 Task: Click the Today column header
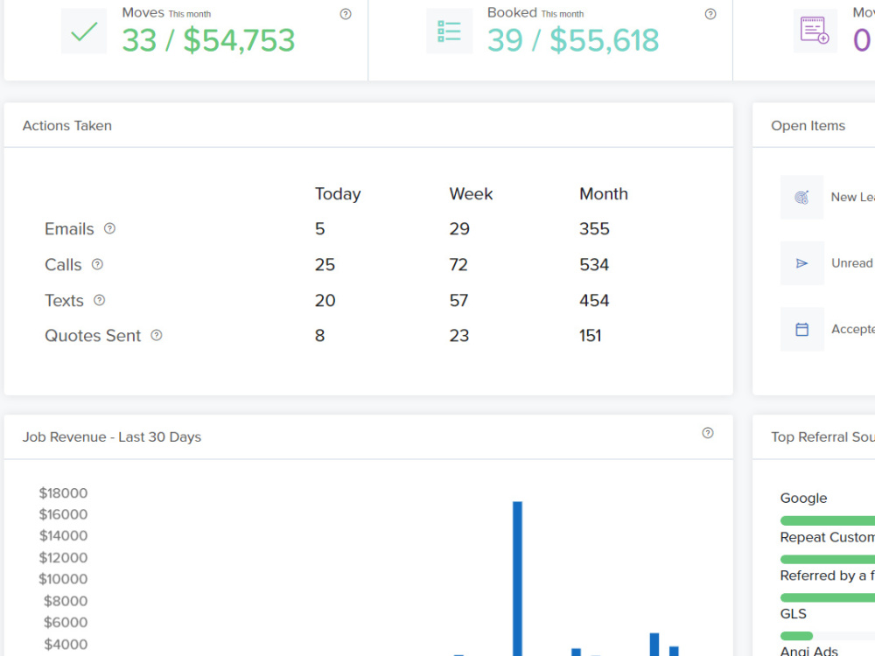pyautogui.click(x=338, y=193)
